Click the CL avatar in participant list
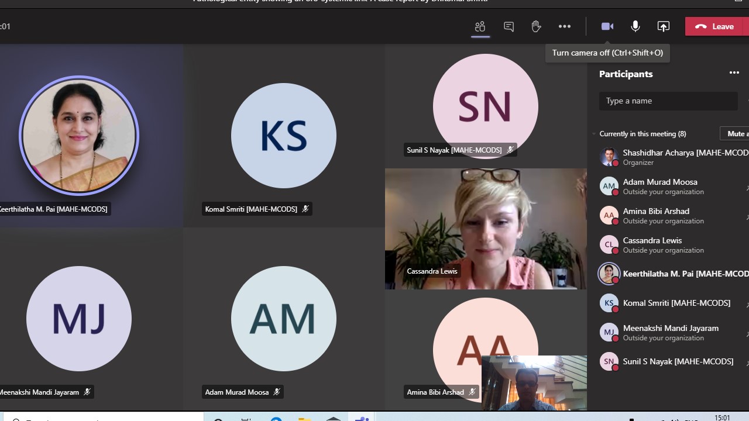Viewport: 749px width, 421px height. pyautogui.click(x=609, y=244)
